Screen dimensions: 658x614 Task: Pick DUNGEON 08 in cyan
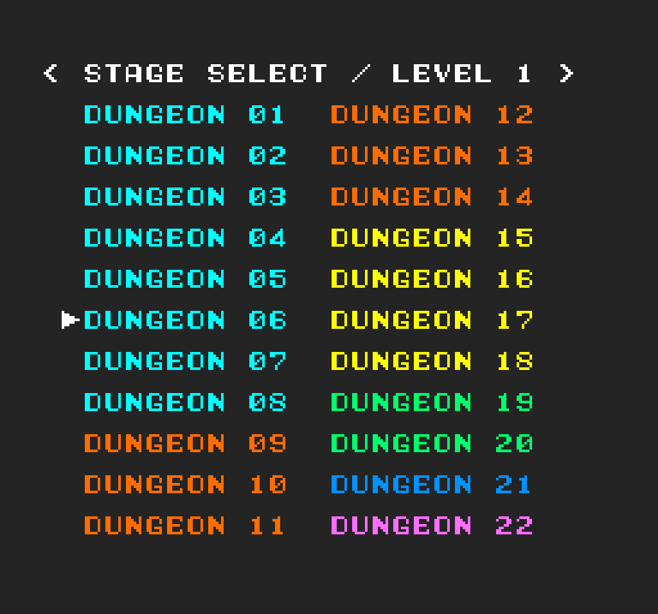click(185, 402)
